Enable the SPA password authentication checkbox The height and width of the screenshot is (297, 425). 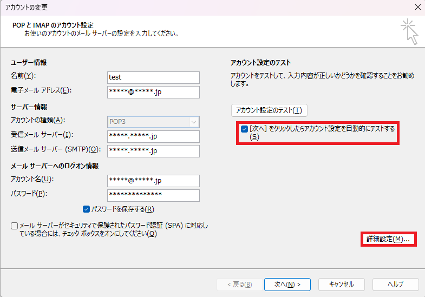point(14,226)
